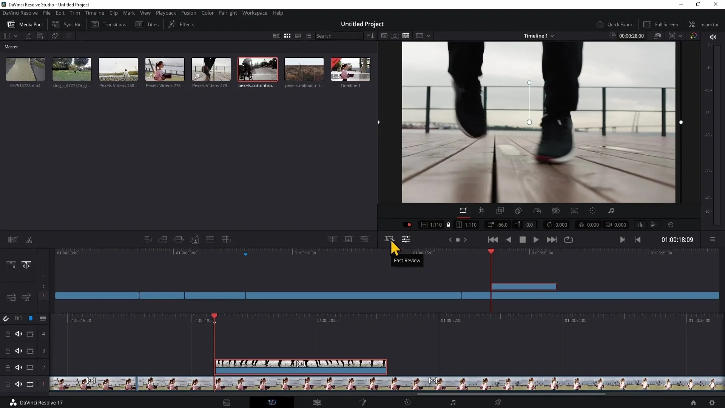The width and height of the screenshot is (725, 408).
Task: Open the Project Manager home icon
Action: pyautogui.click(x=693, y=403)
